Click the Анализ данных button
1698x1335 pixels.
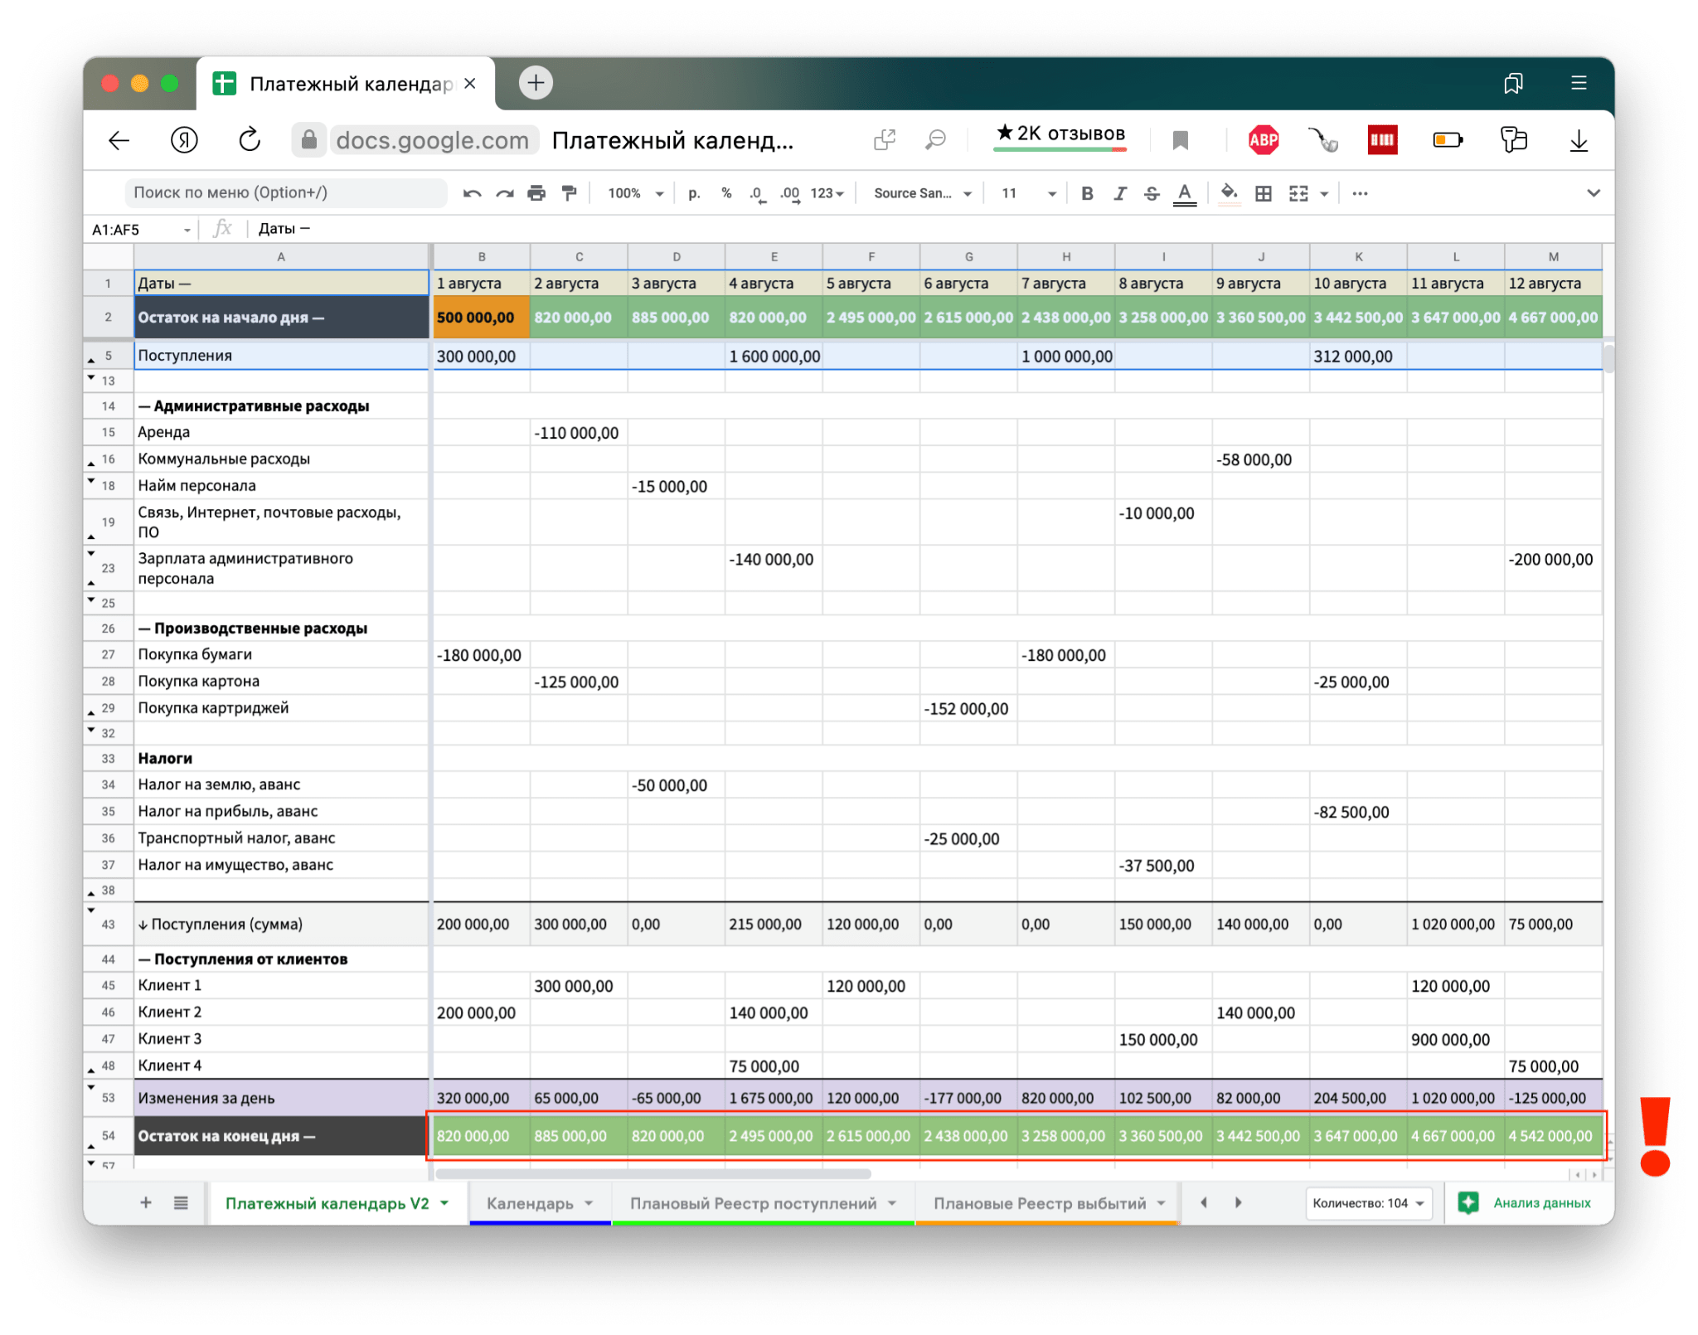(1526, 1203)
